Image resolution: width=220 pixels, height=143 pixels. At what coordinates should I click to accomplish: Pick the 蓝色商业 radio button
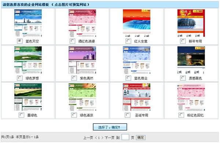coord(128,78)
